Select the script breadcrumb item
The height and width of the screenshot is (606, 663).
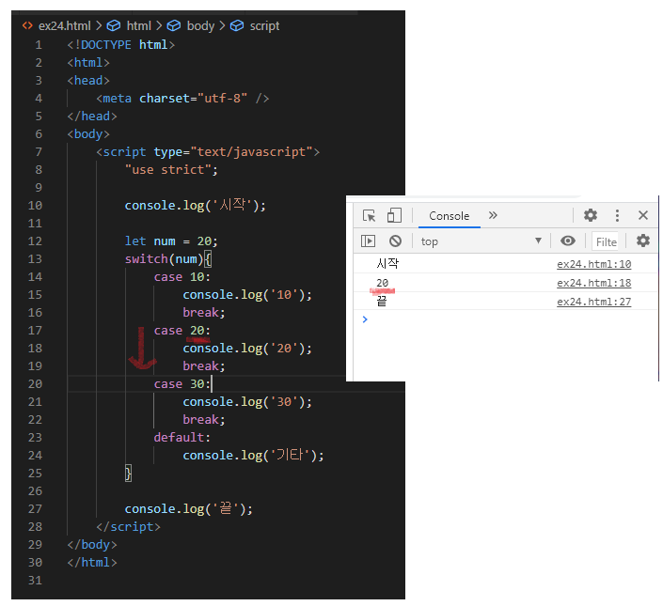click(x=264, y=26)
